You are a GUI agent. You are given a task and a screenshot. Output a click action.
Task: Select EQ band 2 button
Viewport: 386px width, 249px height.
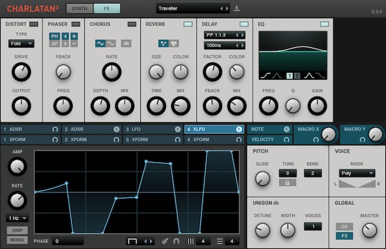tap(297, 76)
